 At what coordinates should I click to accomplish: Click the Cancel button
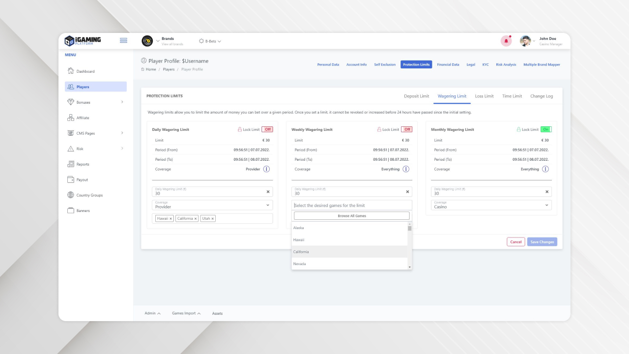pos(516,242)
